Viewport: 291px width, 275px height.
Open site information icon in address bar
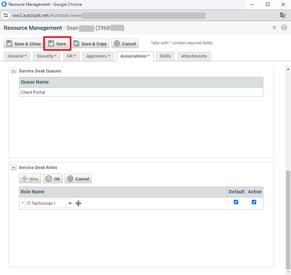[x=6, y=16]
